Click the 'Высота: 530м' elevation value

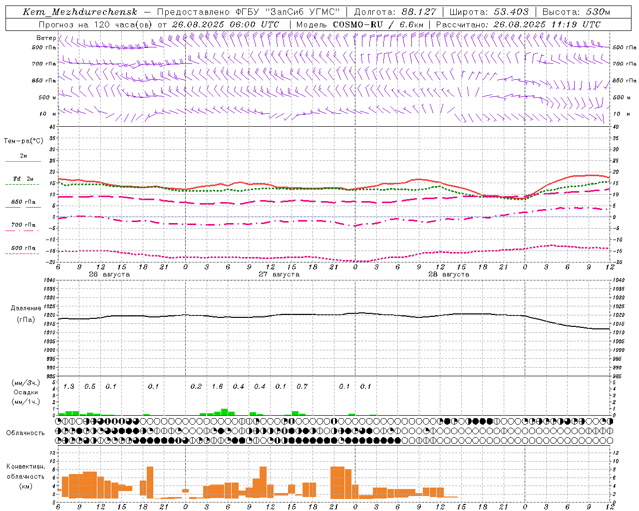click(x=576, y=12)
